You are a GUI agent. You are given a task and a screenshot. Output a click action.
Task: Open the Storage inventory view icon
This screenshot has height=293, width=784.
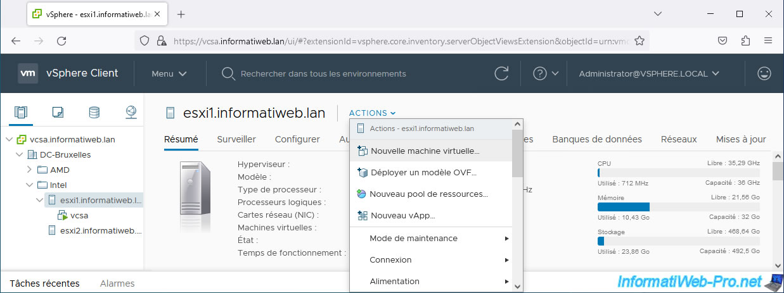[94, 113]
